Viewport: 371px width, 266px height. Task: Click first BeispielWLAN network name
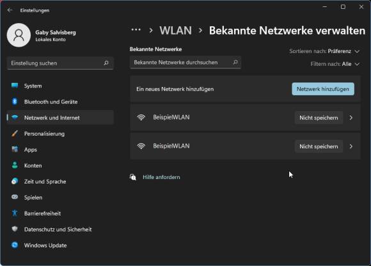pos(171,117)
